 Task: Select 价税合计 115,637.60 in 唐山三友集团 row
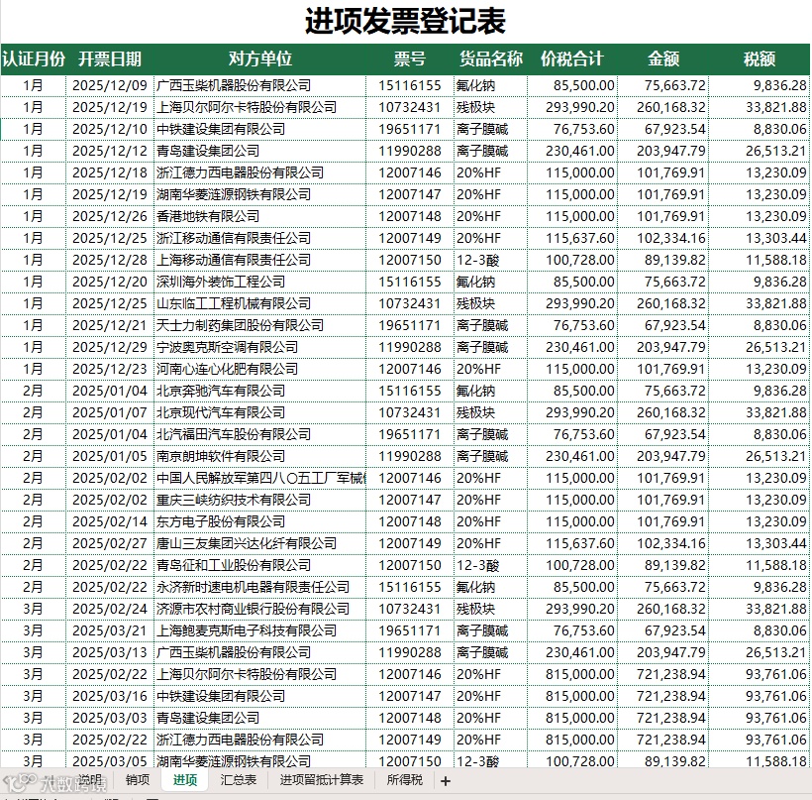572,543
